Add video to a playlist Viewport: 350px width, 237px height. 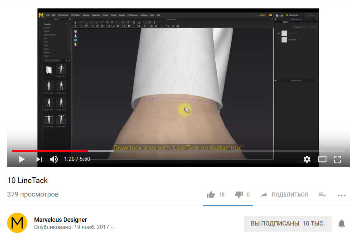point(322,195)
